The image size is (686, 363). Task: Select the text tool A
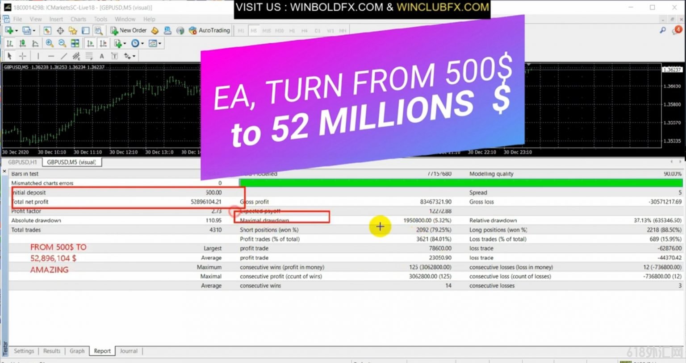102,56
